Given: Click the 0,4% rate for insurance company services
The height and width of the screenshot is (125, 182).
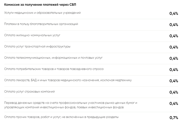Looking at the screenshot, I should [174, 92].
